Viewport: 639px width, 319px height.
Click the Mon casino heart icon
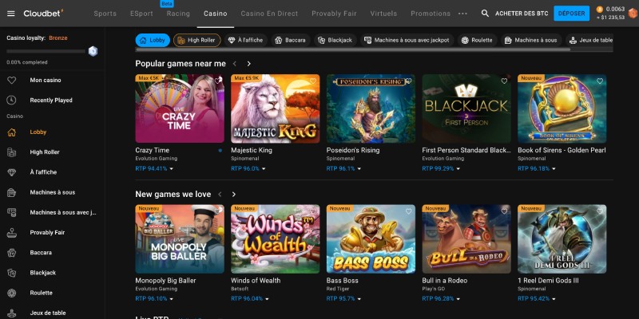(x=11, y=81)
